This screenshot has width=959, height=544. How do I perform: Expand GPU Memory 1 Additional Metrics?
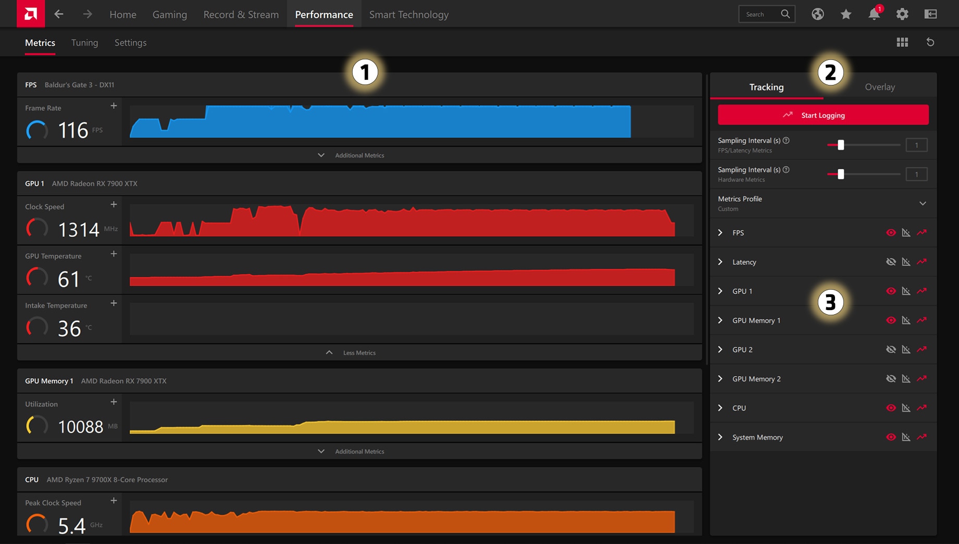359,451
